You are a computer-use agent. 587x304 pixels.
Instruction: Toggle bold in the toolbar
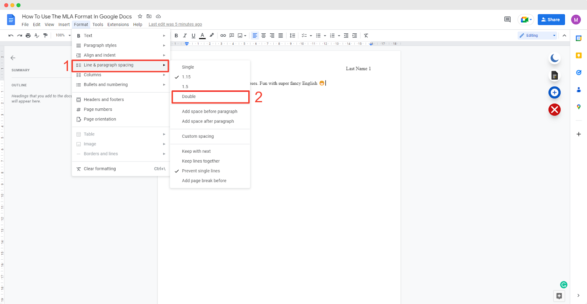click(176, 36)
